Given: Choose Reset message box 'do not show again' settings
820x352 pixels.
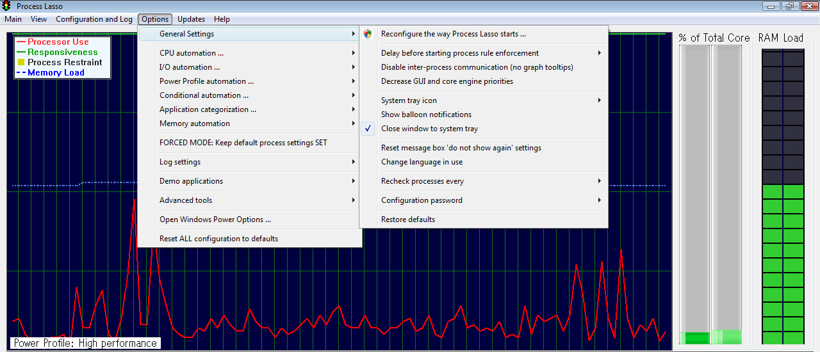Looking at the screenshot, I should click(x=484, y=148).
